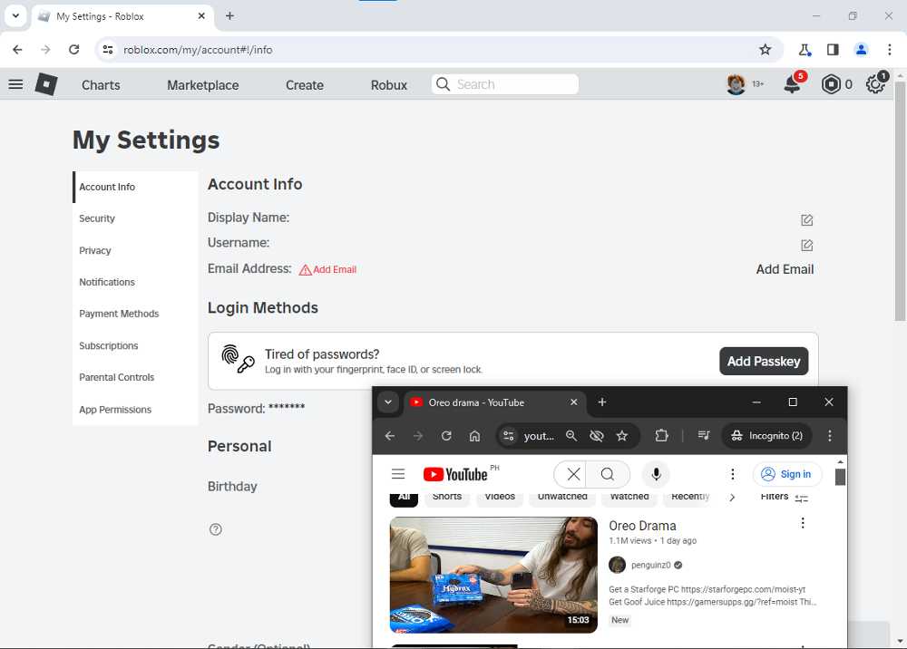Bookmark the Roblox page with star

(765, 50)
